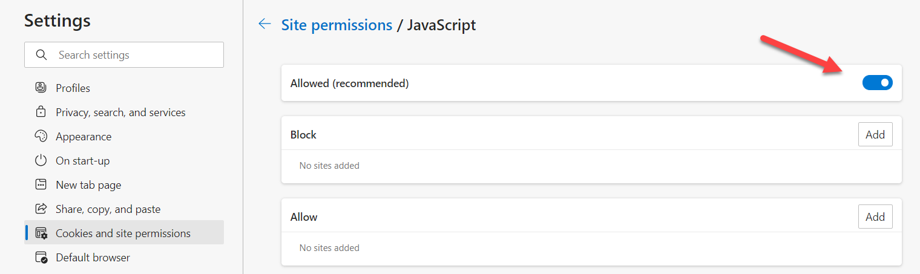Screen dimensions: 920x274
Task: Click the On start-up power icon
Action: coord(41,160)
